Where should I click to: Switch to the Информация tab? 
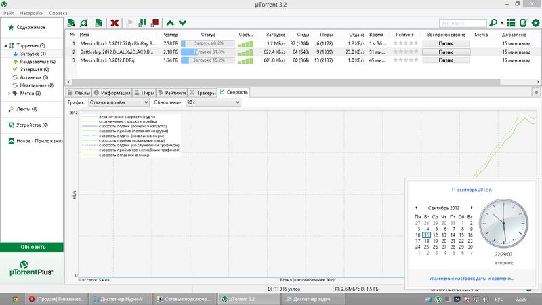pyautogui.click(x=112, y=93)
